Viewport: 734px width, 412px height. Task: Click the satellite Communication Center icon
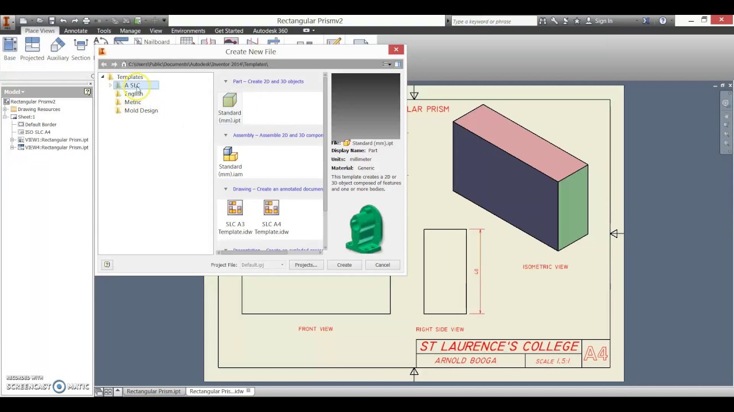[x=565, y=21]
